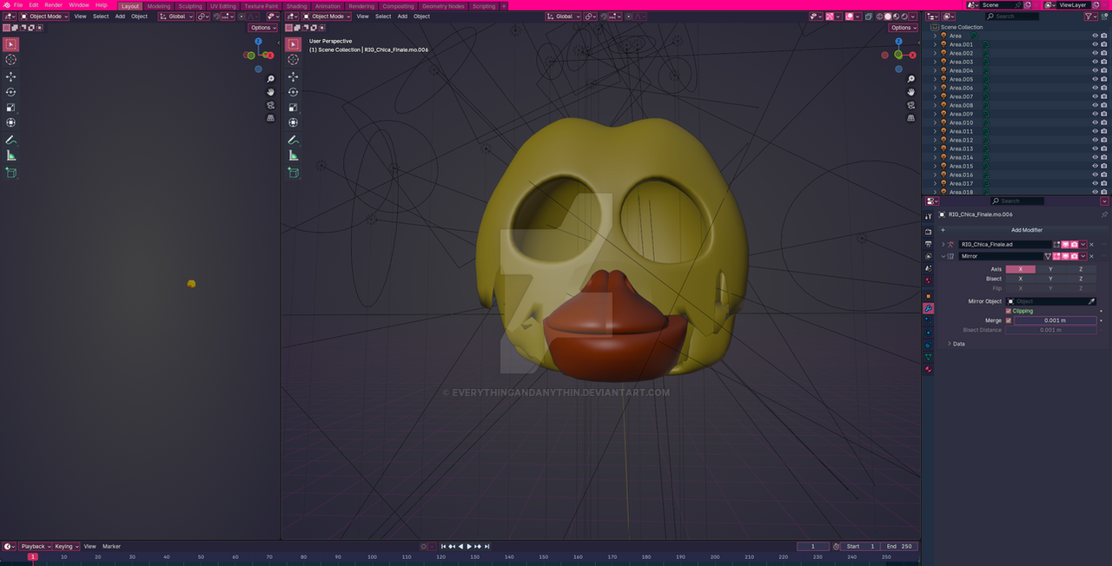Click the play animation button
The height and width of the screenshot is (566, 1112).
coord(470,546)
